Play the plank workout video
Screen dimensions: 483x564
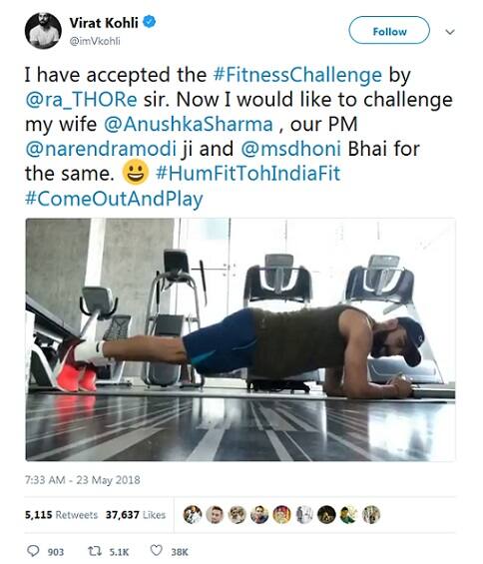241,339
